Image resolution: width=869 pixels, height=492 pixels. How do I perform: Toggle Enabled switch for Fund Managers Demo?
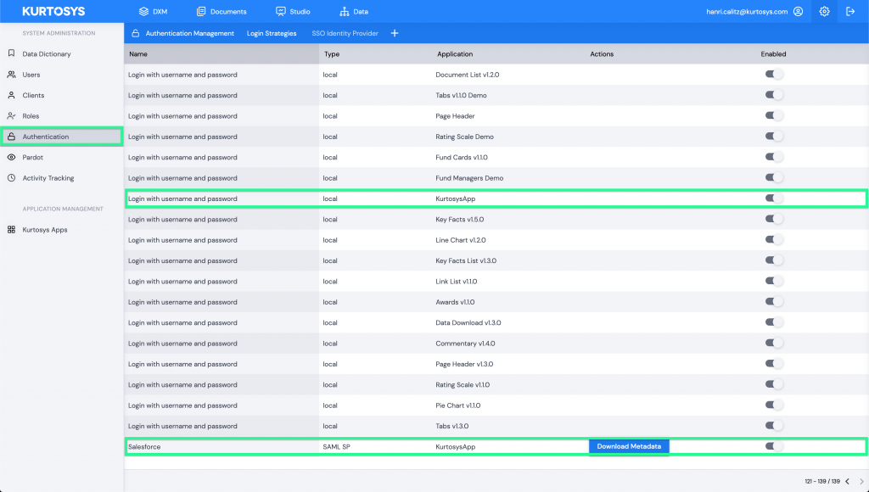(x=773, y=178)
